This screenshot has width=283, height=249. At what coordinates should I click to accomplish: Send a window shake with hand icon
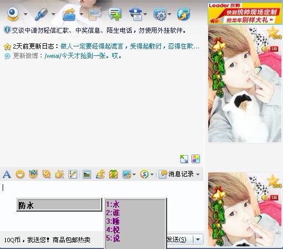pyautogui.click(x=60, y=174)
